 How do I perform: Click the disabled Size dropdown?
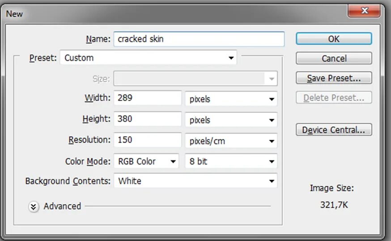195,79
